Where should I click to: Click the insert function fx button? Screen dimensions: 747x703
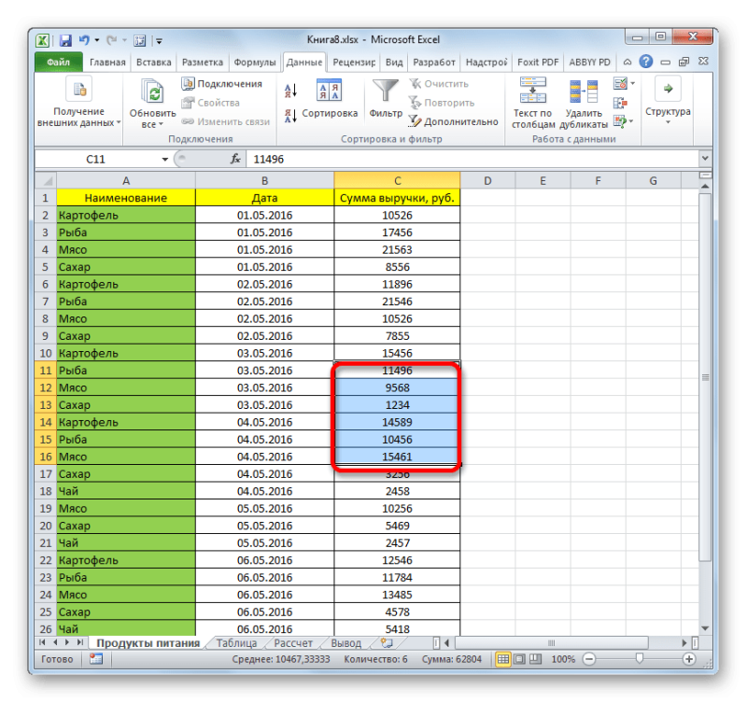(235, 159)
